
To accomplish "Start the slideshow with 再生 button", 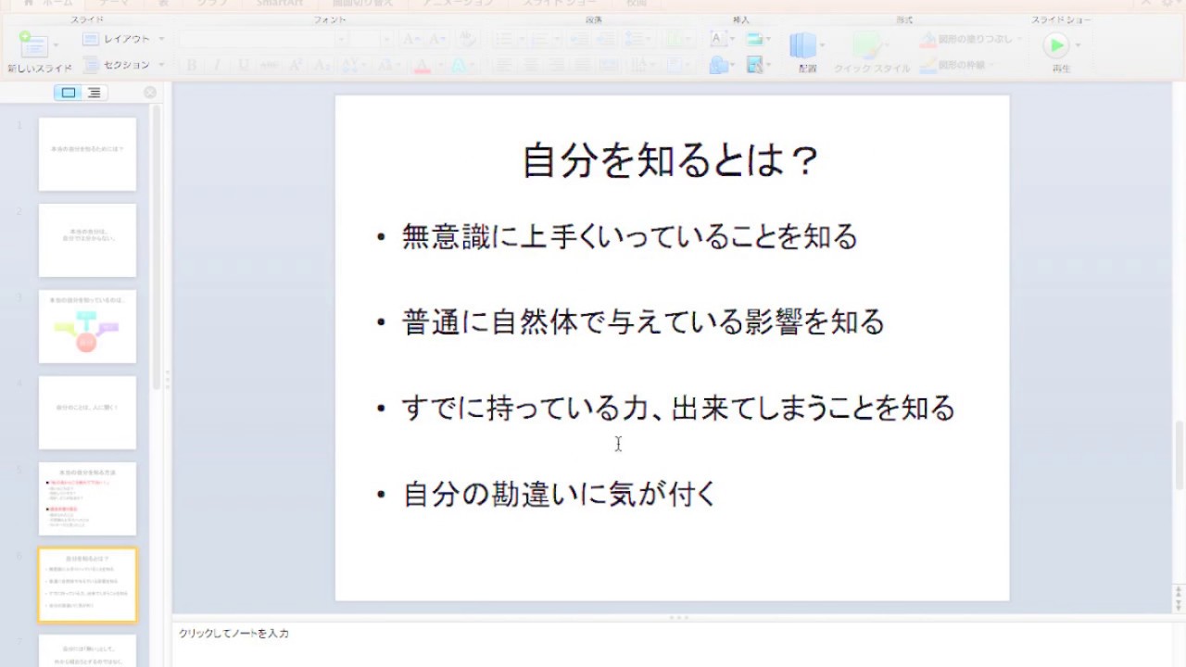I will click(1056, 46).
